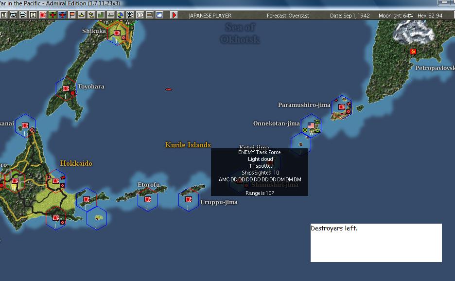Click the 'Ships Sighted: 10' tooltip line

[260, 173]
